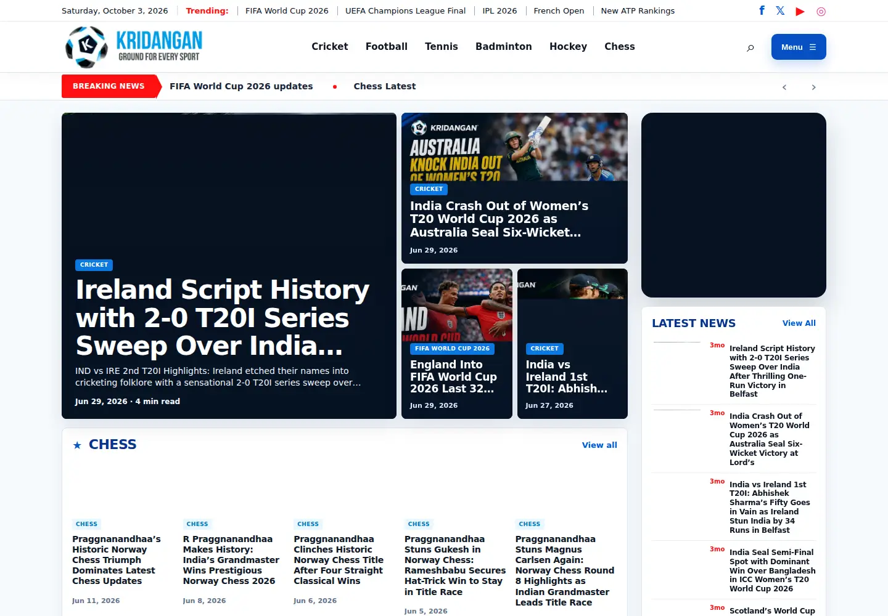The height and width of the screenshot is (616, 888).
Task: Open Latest News item Ireland Script History
Action: (772, 371)
